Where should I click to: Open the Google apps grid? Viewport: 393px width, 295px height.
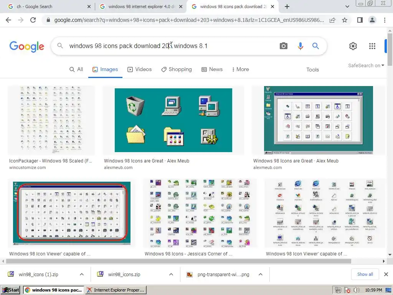pos(372,46)
